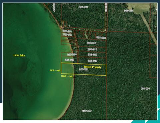Screen dimensions: 160x123
Task: Click parcel number inside Subject Property box
Action: coord(84,69)
